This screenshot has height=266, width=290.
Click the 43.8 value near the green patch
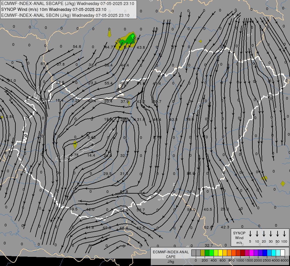pyautogui.click(x=141, y=48)
